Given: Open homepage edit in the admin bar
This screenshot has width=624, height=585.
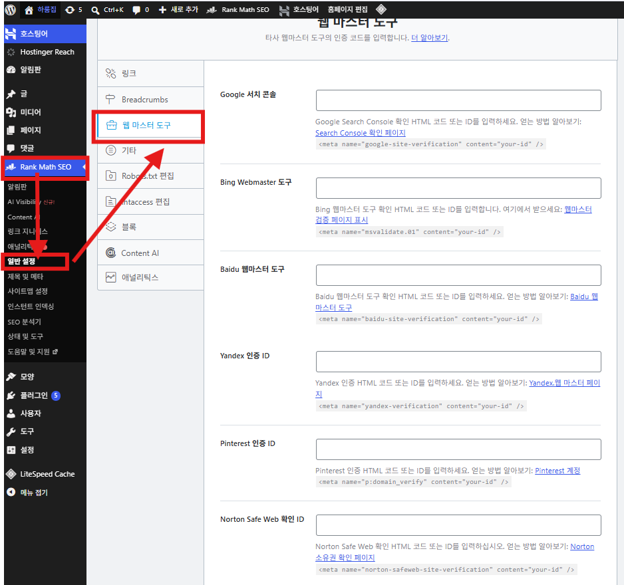Looking at the screenshot, I should 347,9.
